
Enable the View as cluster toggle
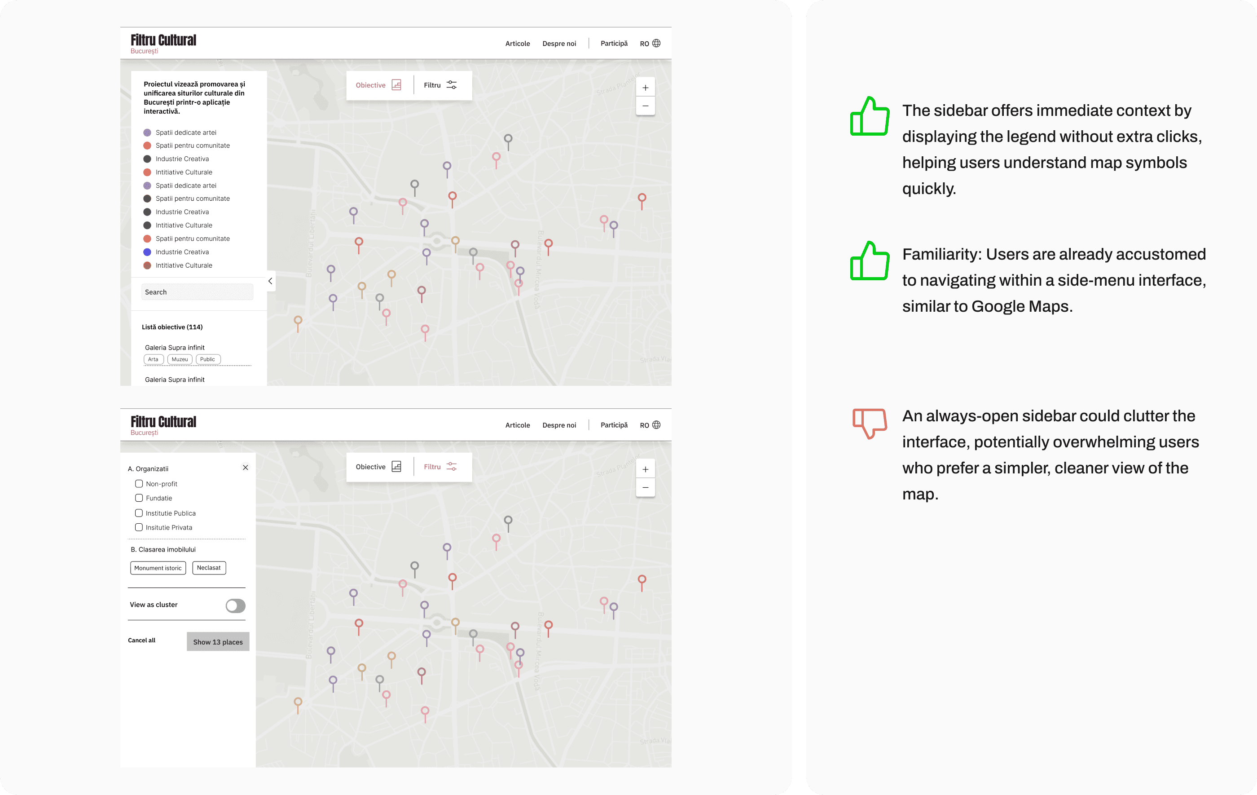pos(235,605)
